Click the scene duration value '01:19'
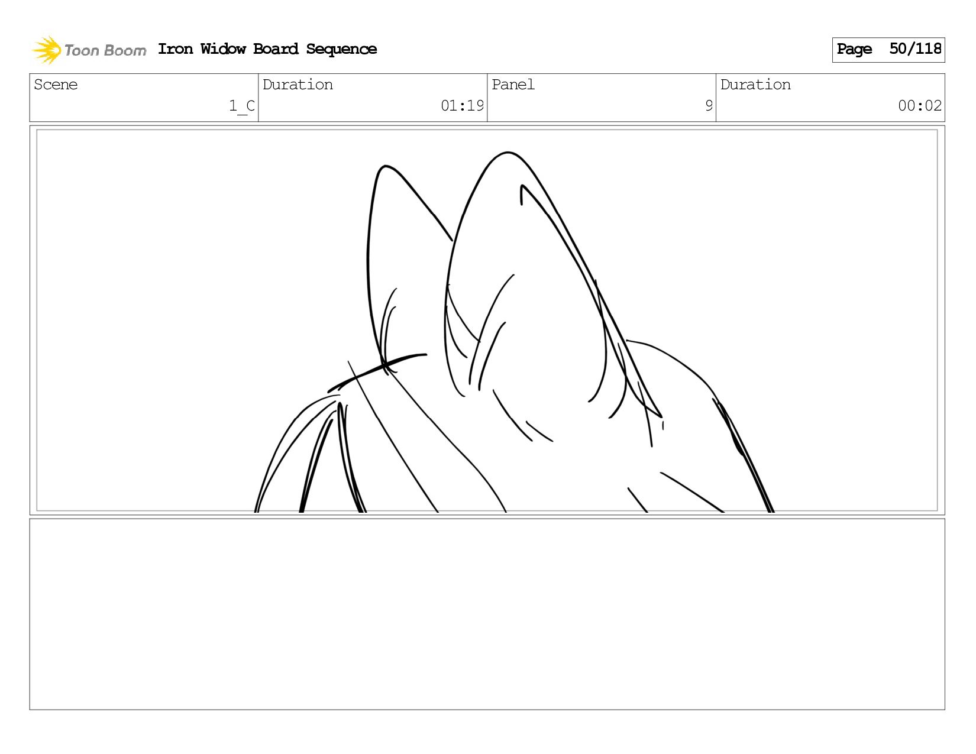This screenshot has height=754, width=976. click(463, 106)
